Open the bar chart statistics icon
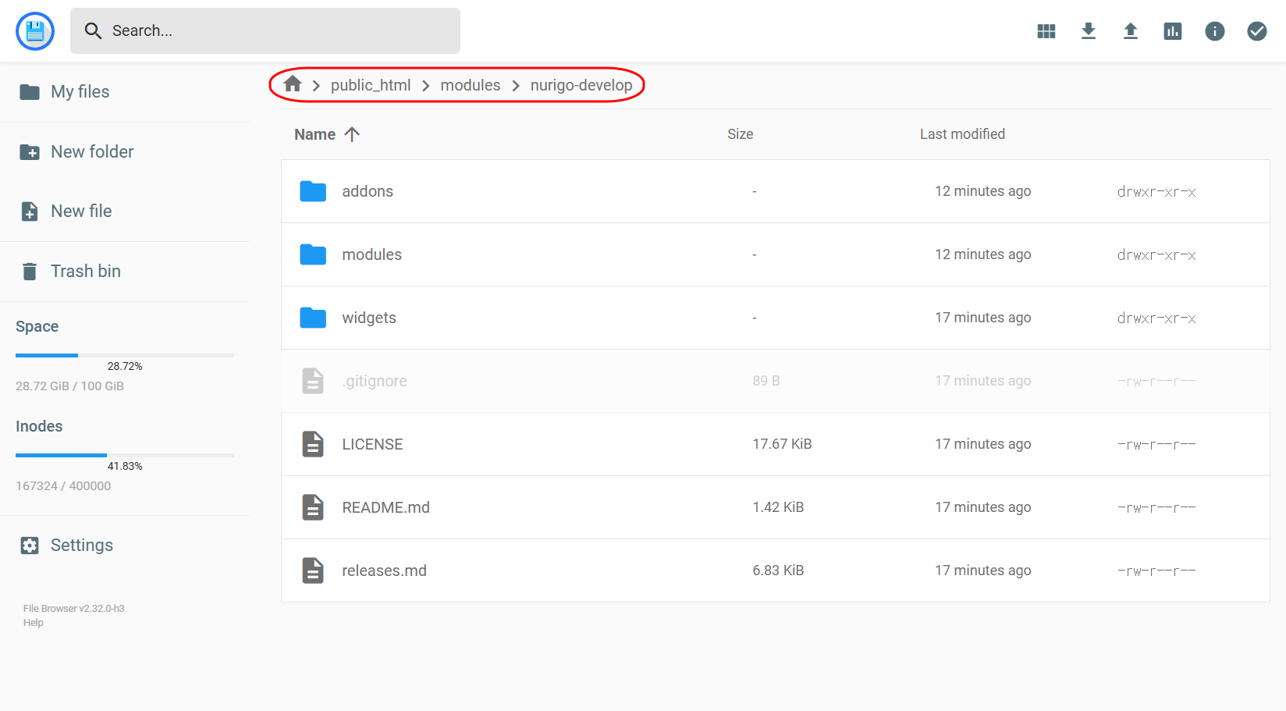The image size is (1286, 711). [1173, 31]
